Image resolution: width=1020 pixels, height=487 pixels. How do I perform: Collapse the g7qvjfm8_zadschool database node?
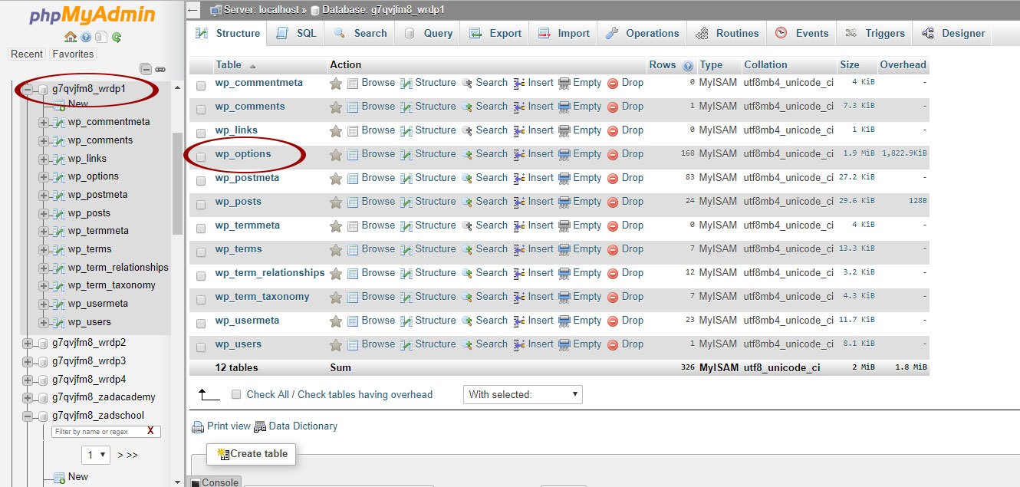point(28,416)
